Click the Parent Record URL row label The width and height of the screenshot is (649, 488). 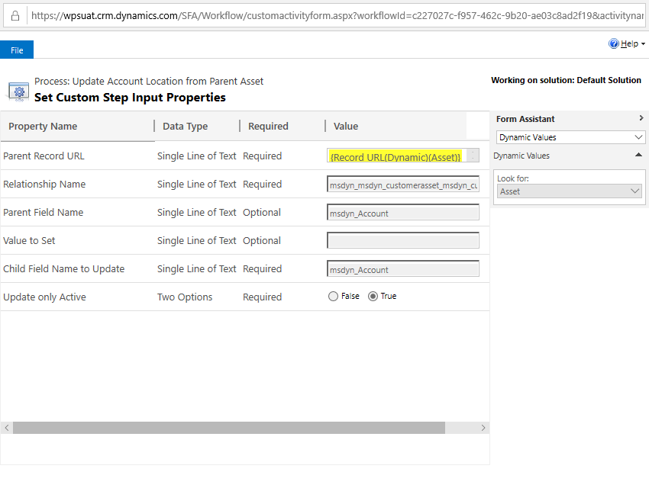(x=44, y=156)
